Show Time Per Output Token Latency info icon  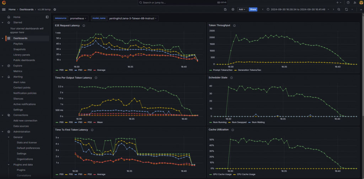(x=96, y=78)
